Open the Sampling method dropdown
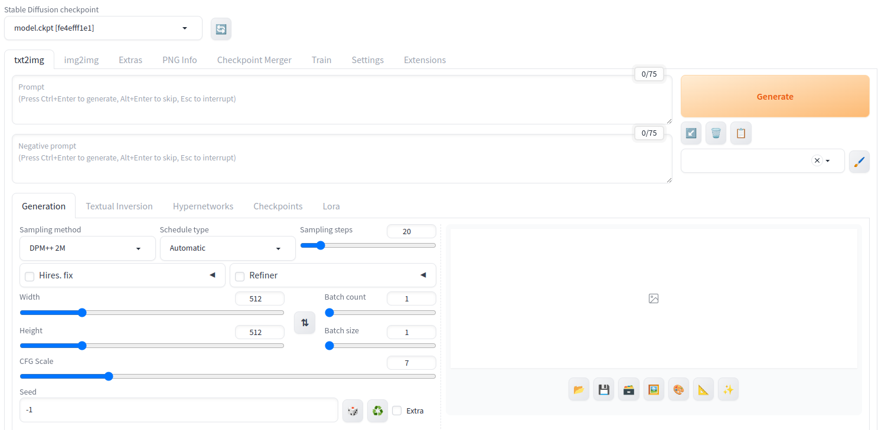The height and width of the screenshot is (430, 878). click(87, 248)
